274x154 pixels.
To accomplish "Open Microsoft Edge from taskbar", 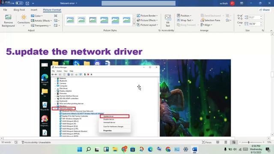I will [150, 149].
